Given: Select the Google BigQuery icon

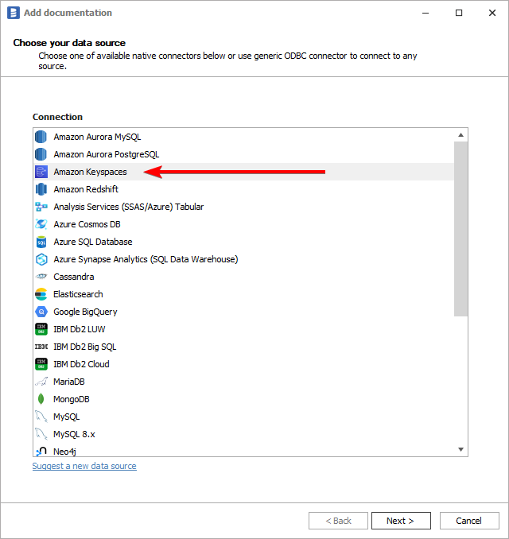Looking at the screenshot, I should [x=41, y=312].
